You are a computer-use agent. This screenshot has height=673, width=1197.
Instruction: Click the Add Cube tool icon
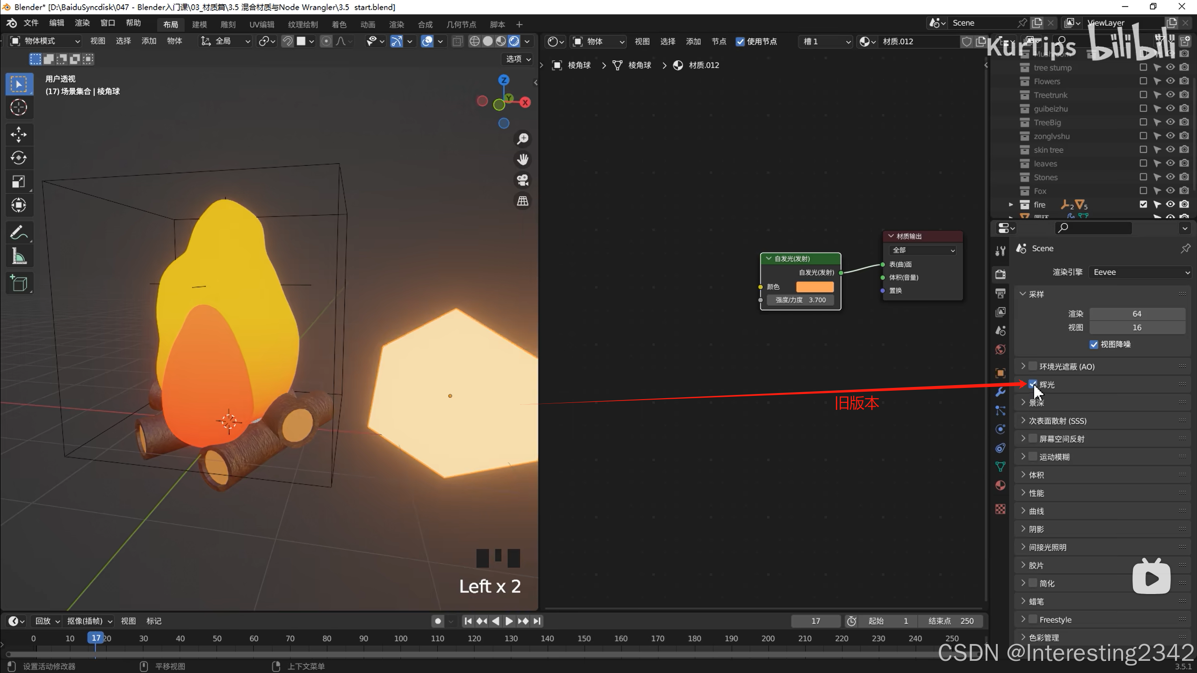point(19,283)
